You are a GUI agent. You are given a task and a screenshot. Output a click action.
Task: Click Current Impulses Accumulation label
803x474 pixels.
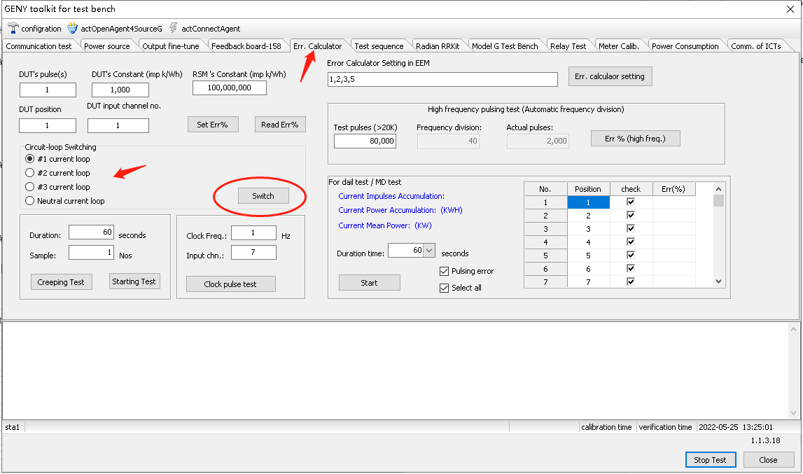(391, 196)
